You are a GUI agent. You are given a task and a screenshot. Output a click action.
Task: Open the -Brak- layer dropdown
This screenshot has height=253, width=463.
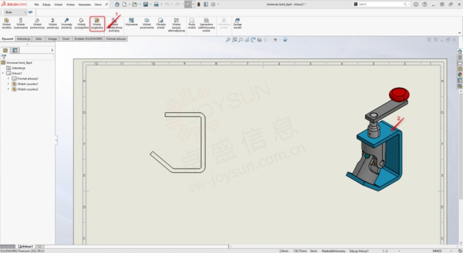pyautogui.click(x=15, y=12)
